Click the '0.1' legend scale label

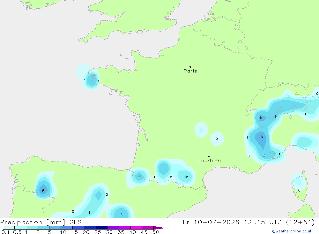click(x=5, y=232)
